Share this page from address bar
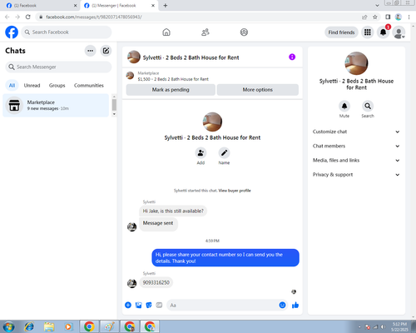Screen dimensions: 416x333 coord(364,17)
